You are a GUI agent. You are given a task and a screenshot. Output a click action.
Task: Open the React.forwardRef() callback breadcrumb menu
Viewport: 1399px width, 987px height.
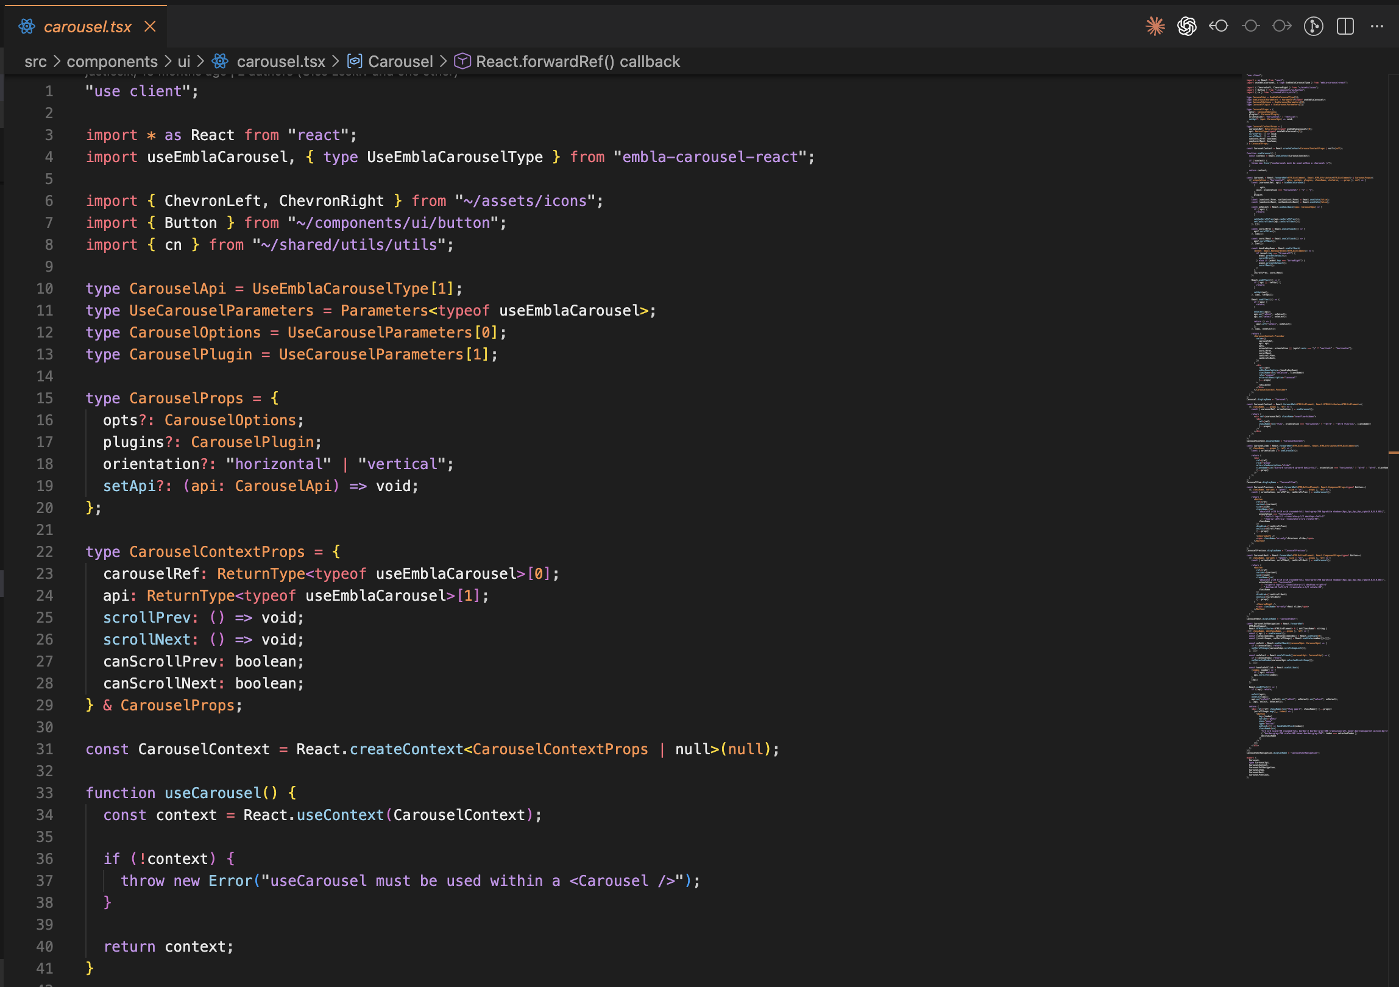coord(578,62)
